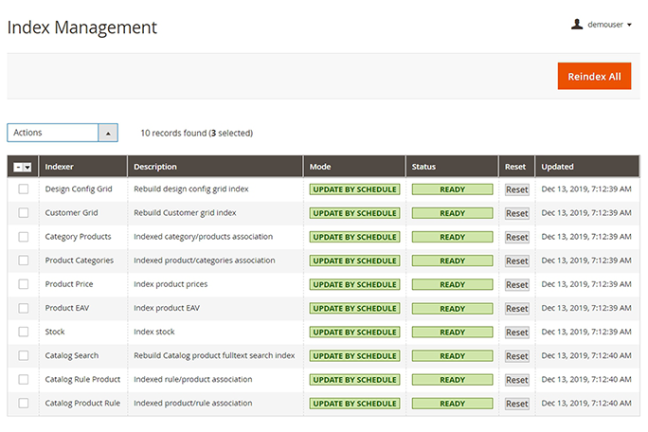Click the Reindex All button
The image size is (648, 432).
click(594, 76)
